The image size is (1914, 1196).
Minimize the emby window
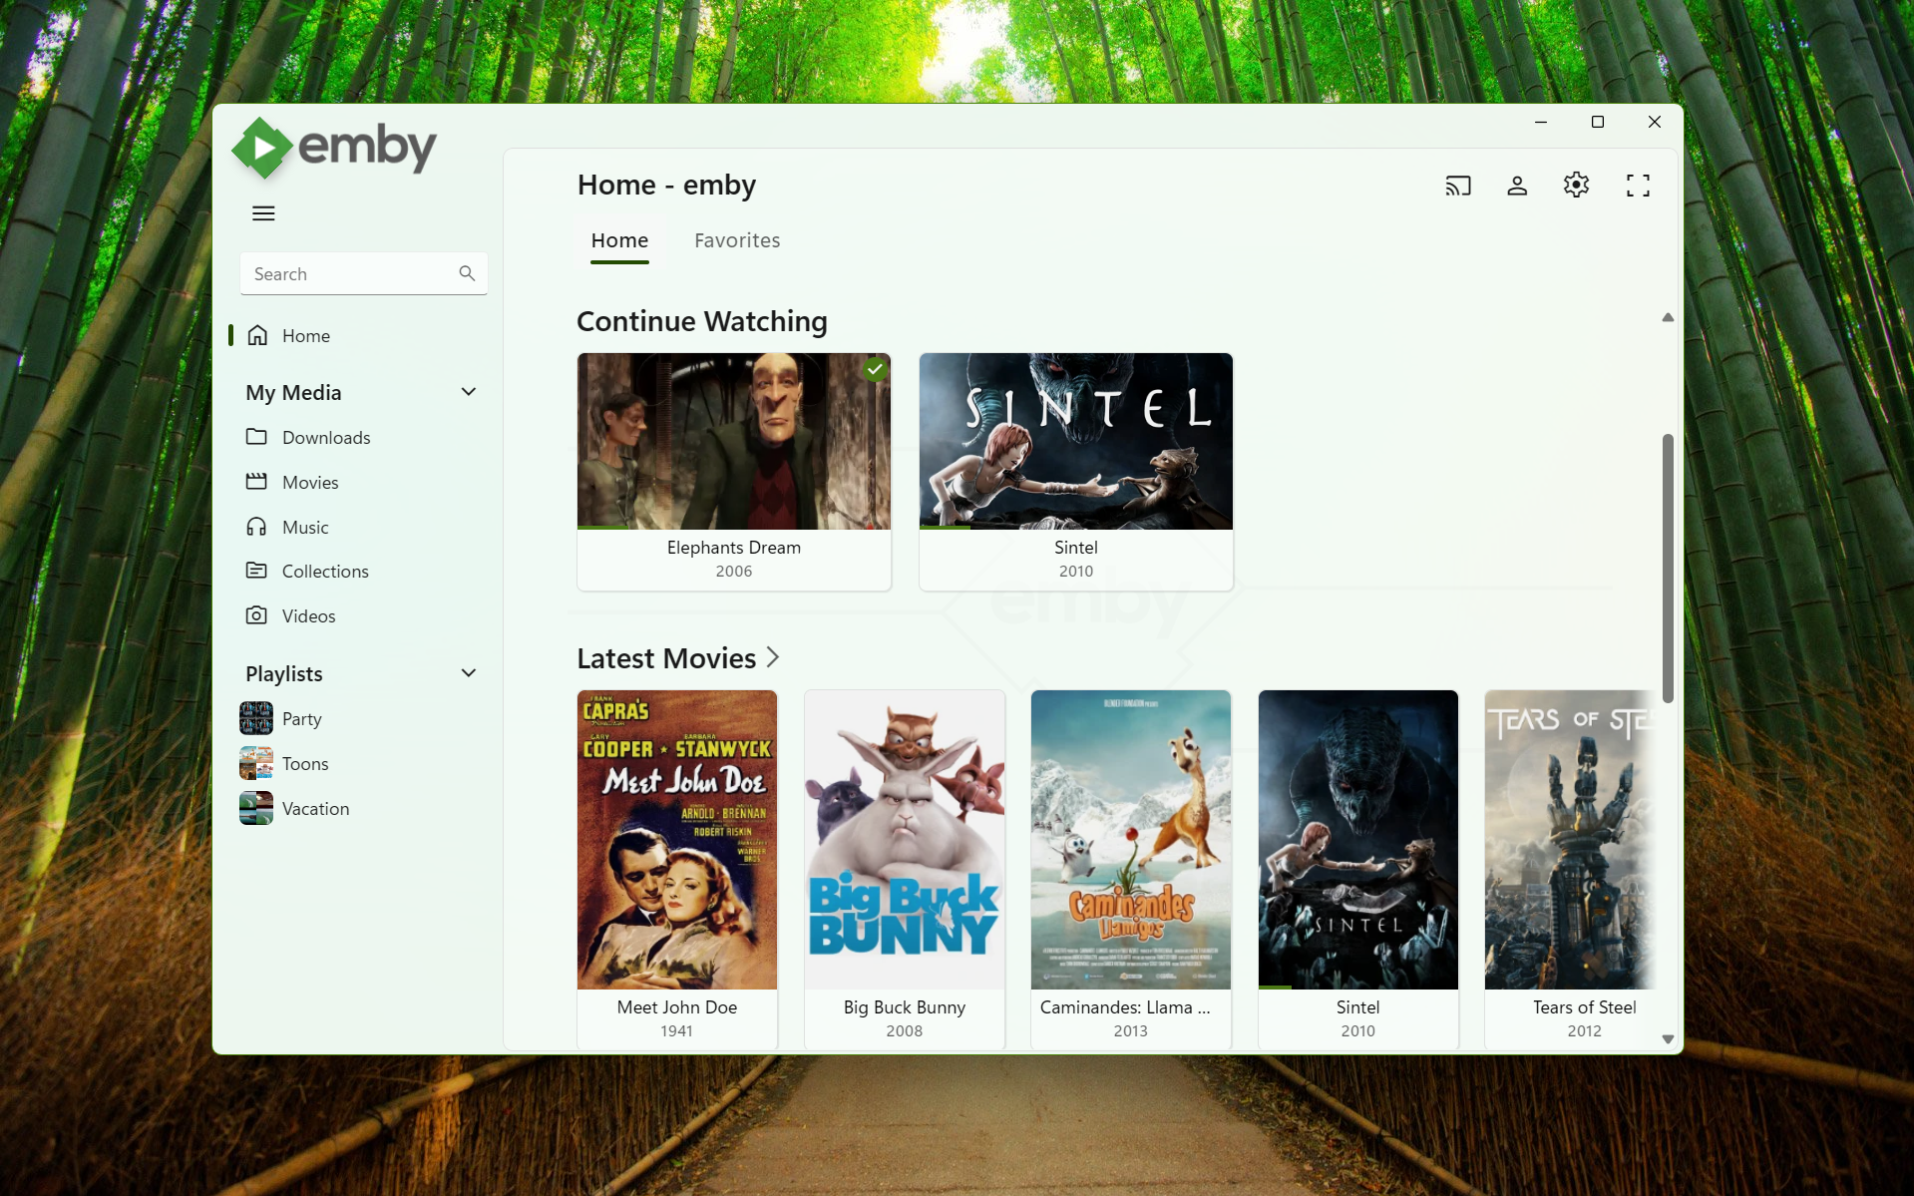click(1541, 122)
